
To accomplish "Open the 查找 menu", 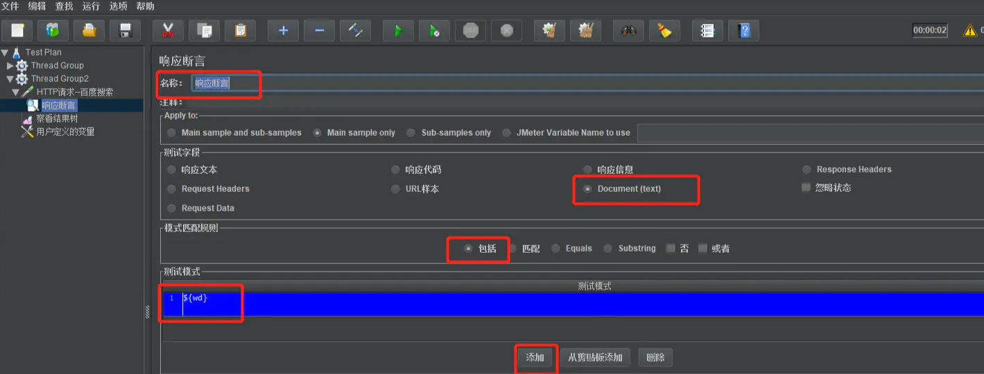I will (x=64, y=6).
